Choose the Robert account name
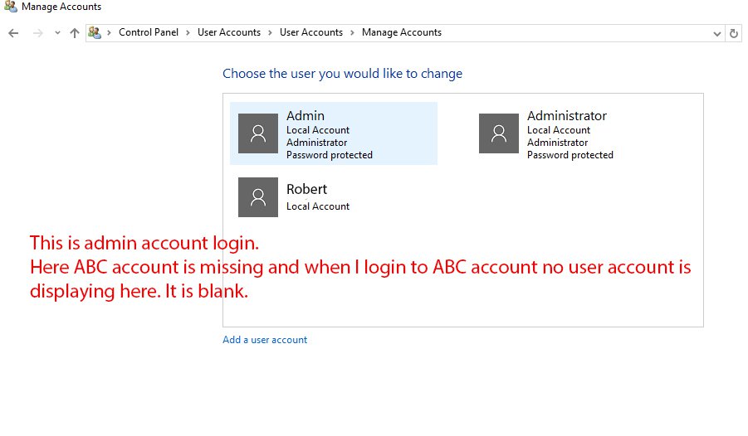Screen dimensions: 748x436 tap(306, 189)
